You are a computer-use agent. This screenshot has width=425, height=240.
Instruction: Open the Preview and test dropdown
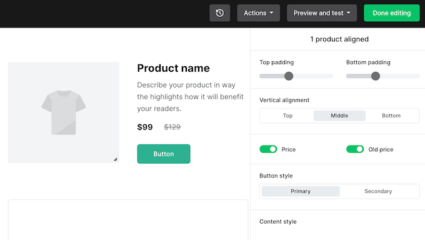tap(322, 13)
